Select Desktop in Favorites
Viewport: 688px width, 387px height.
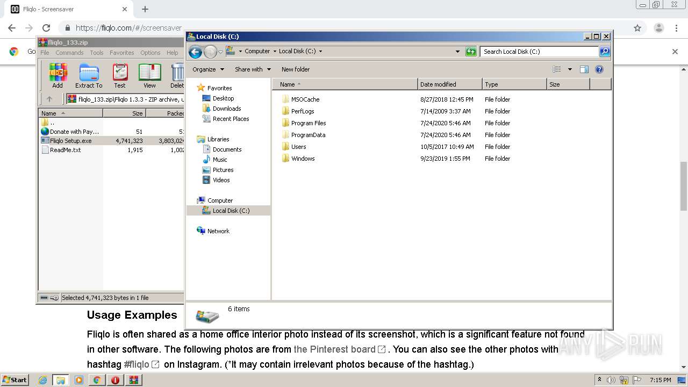[223, 98]
